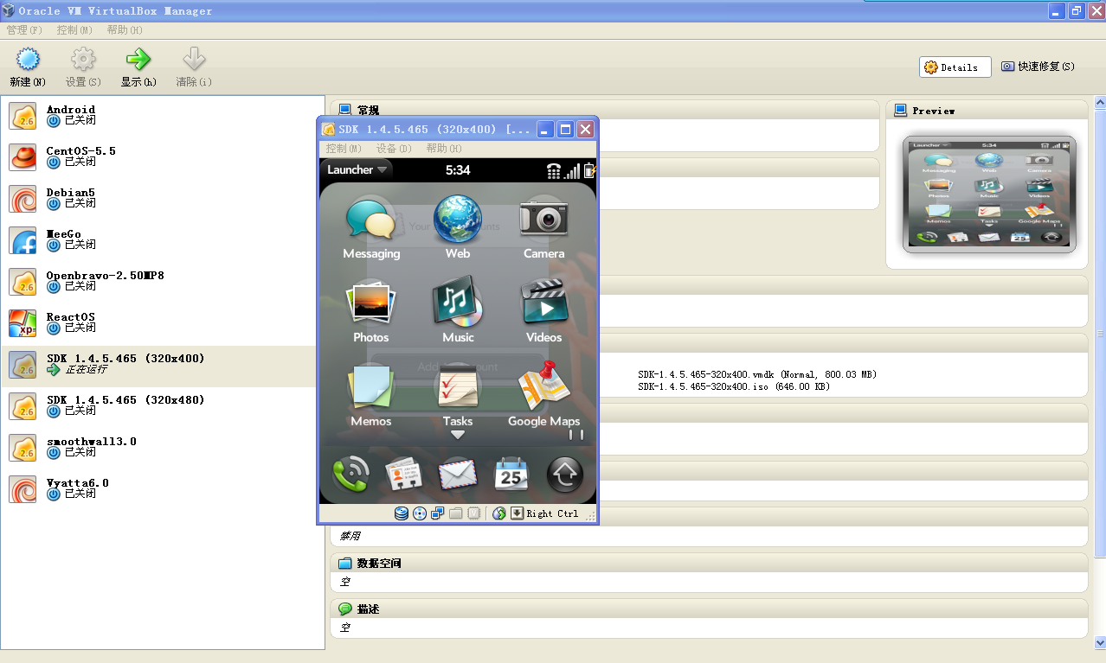Click the 快速修复(S) snapshots button
This screenshot has width=1106, height=663.
(x=1038, y=67)
